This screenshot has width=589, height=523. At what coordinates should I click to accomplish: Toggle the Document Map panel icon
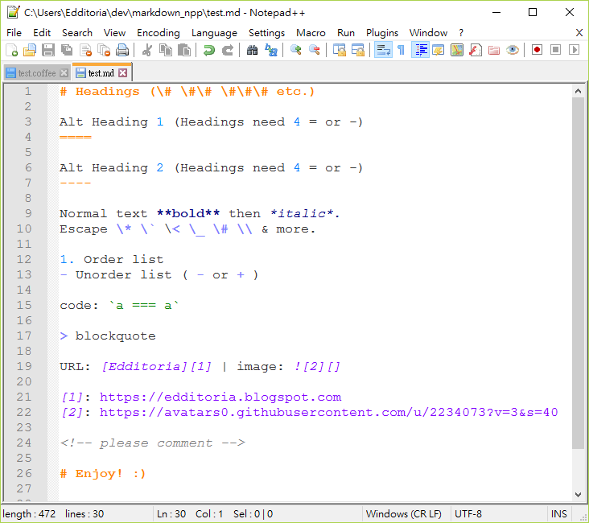457,50
